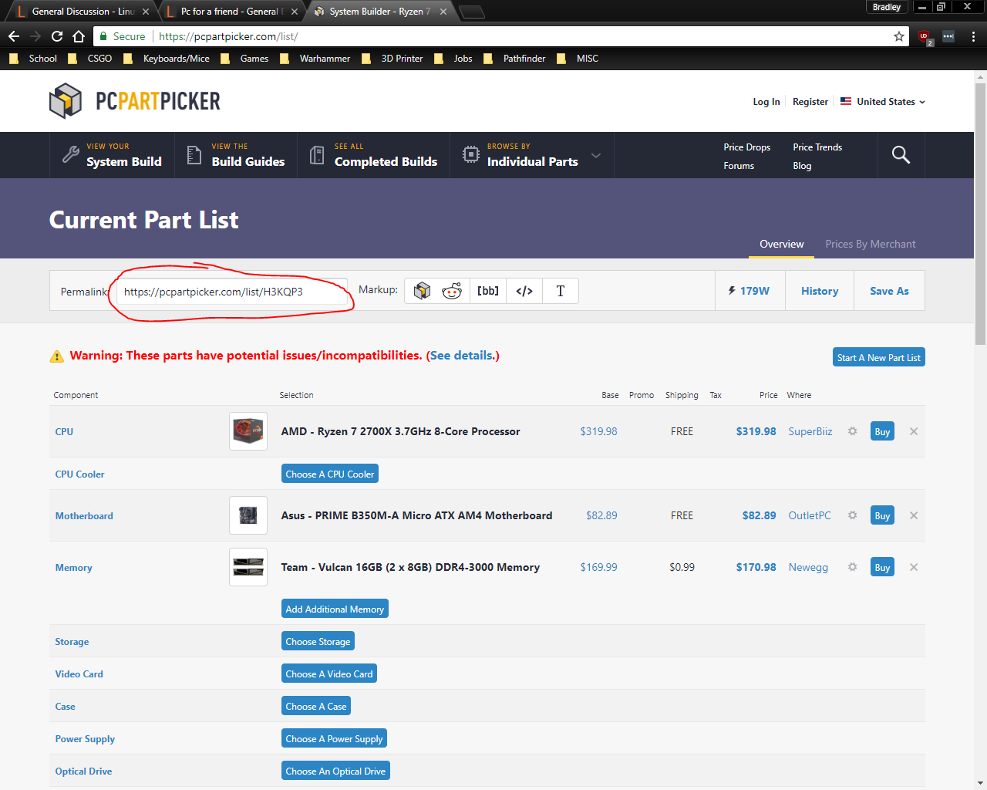This screenshot has width=987, height=790.
Task: Open the Pathfinder bookmarks folder
Action: [x=514, y=59]
